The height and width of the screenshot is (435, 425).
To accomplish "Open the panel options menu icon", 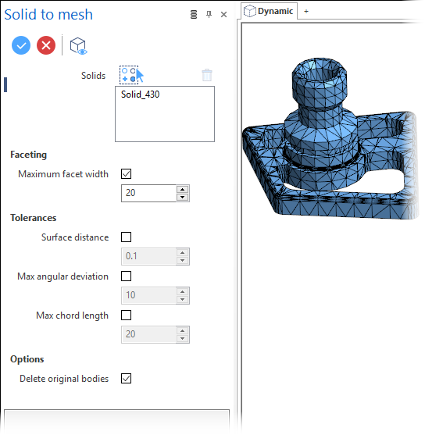I will tap(194, 14).
